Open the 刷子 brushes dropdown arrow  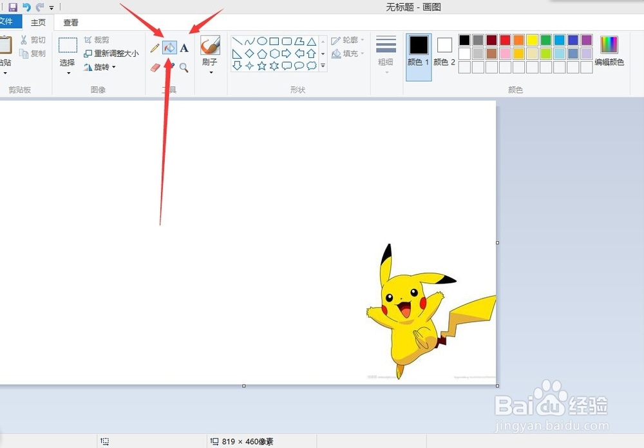(x=211, y=73)
